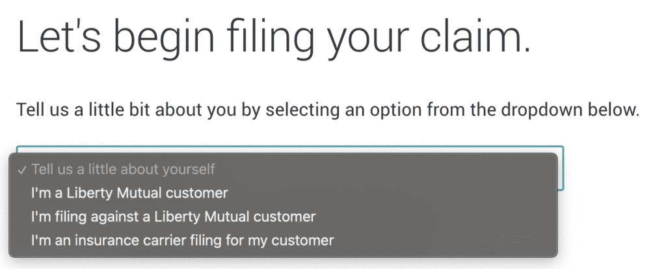This screenshot has height=269, width=666.
Task: Click the greyed-out checked option in the list
Action: pyautogui.click(x=123, y=169)
